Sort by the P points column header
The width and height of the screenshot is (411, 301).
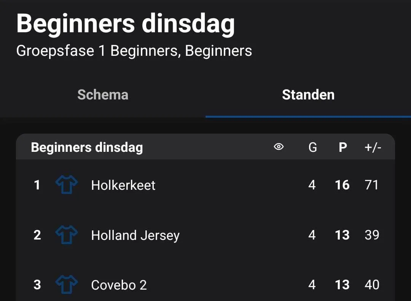tap(343, 147)
